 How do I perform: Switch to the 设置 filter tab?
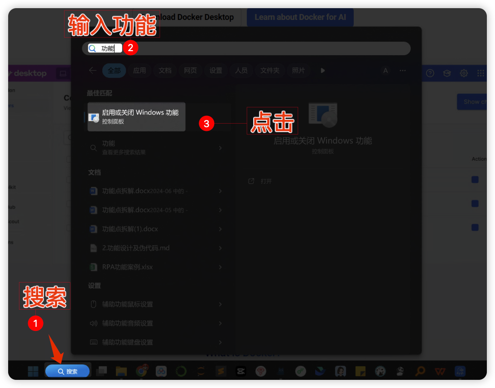click(x=216, y=71)
